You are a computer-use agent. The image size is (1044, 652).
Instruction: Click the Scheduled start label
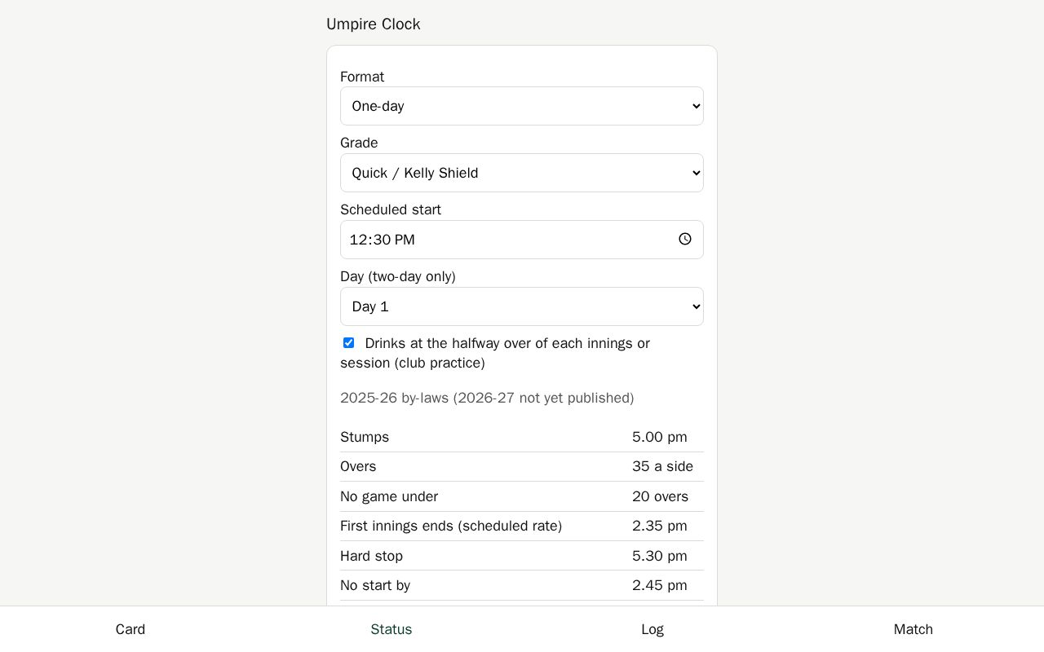pos(391,209)
